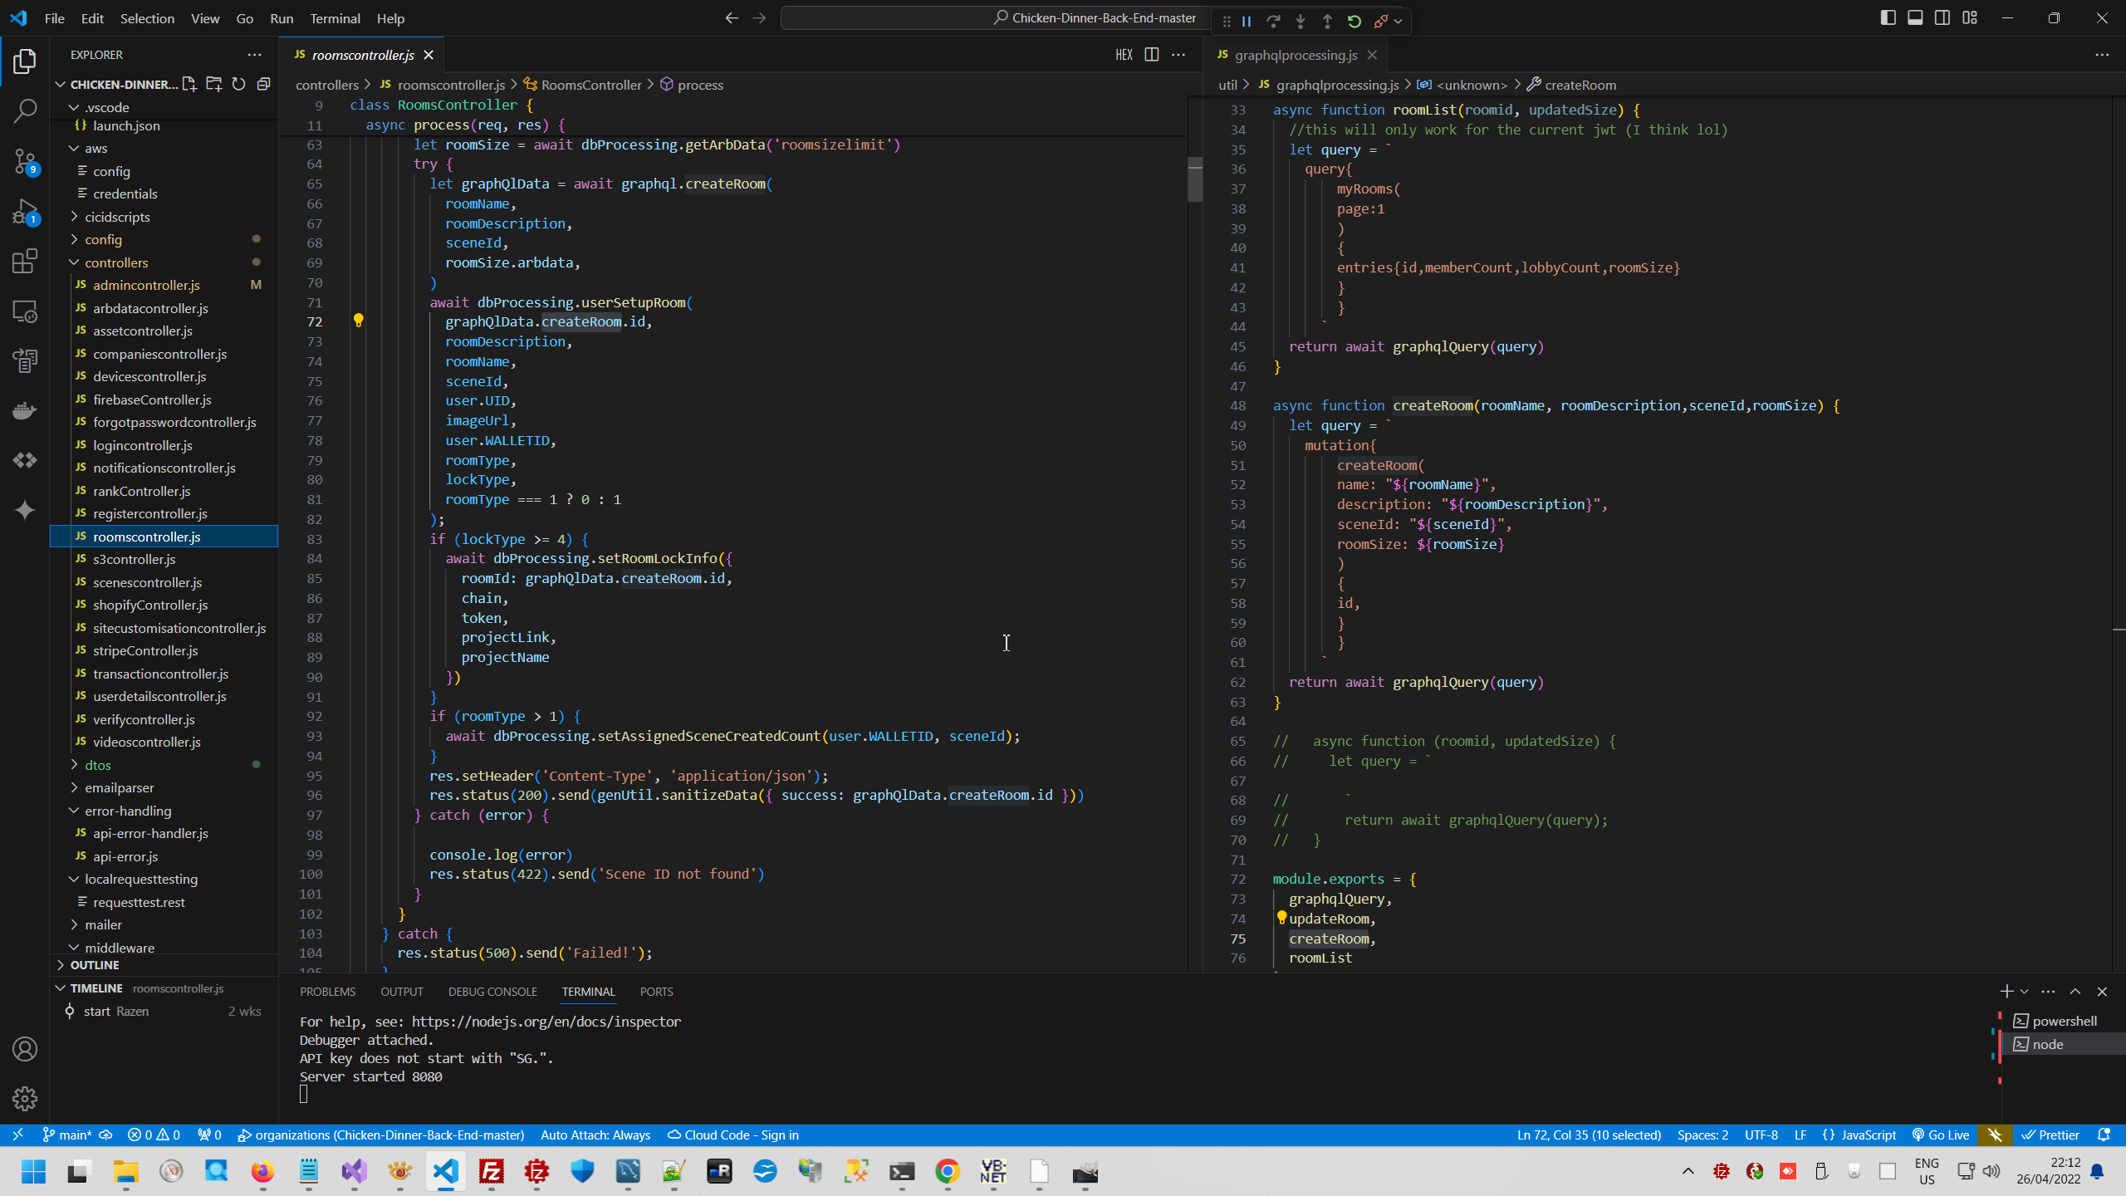The image size is (2126, 1196).
Task: Switch to the DEBUG CONSOLE tab
Action: point(492,992)
